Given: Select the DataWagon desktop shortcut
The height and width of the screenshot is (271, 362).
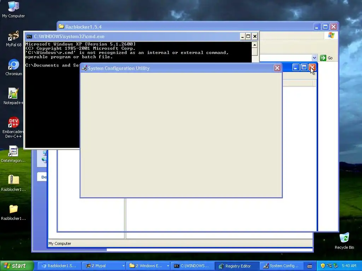Looking at the screenshot, I should 13,154.
